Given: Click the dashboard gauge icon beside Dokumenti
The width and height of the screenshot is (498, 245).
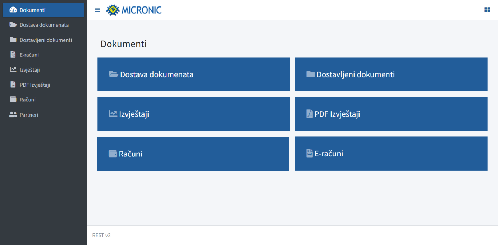Looking at the screenshot, I should tap(13, 10).
